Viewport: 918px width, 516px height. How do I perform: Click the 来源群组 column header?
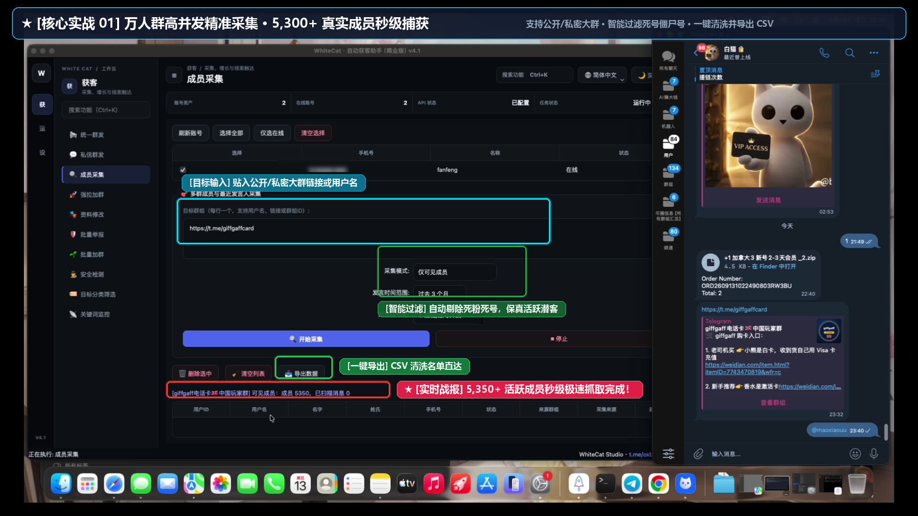click(548, 409)
